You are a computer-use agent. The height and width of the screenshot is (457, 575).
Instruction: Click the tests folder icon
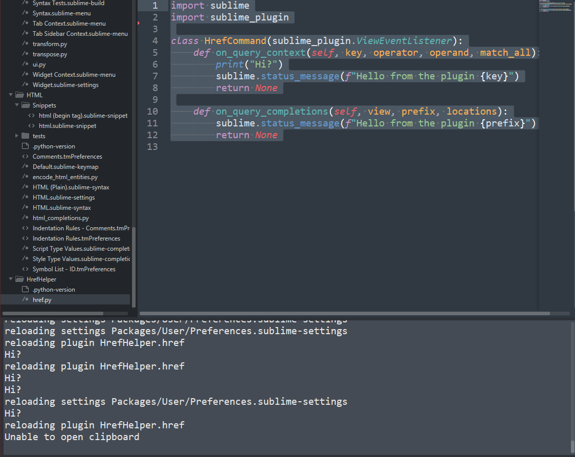tap(25, 136)
